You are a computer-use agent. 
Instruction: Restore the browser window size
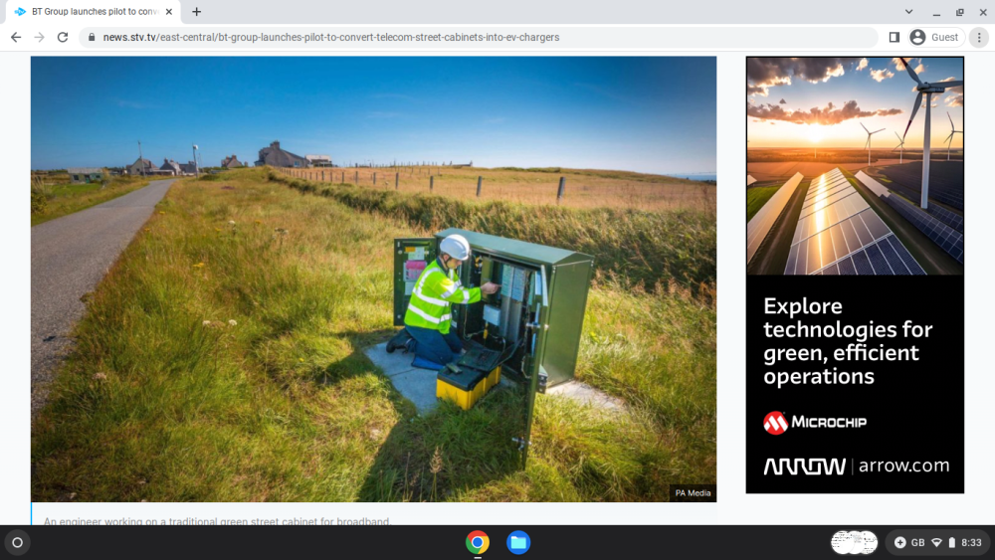(x=959, y=11)
